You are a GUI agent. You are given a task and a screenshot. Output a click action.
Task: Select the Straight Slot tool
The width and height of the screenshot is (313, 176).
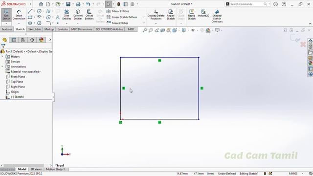(x=30, y=23)
